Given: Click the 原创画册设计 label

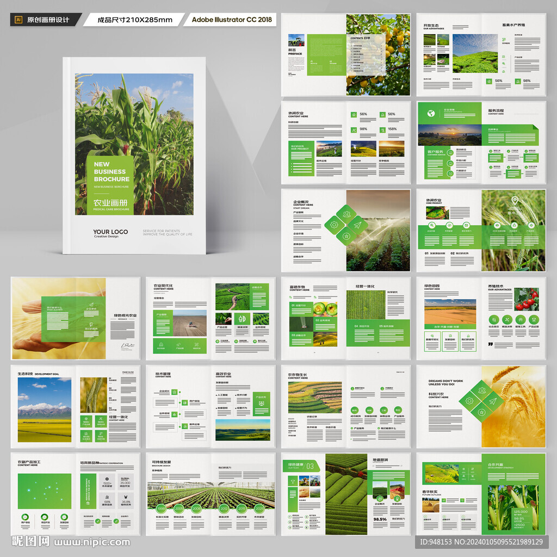Looking at the screenshot, I should [48, 20].
